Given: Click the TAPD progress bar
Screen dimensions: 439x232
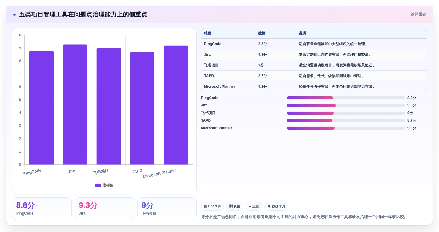Looking at the screenshot, I should click(x=346, y=120).
